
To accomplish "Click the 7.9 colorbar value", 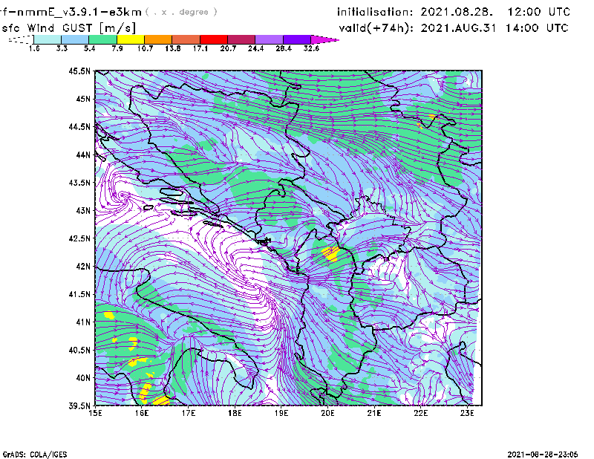I will pos(117,48).
